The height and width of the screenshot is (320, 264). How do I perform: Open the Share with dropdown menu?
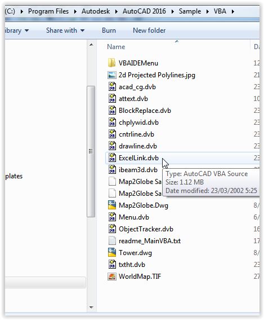click(x=65, y=30)
